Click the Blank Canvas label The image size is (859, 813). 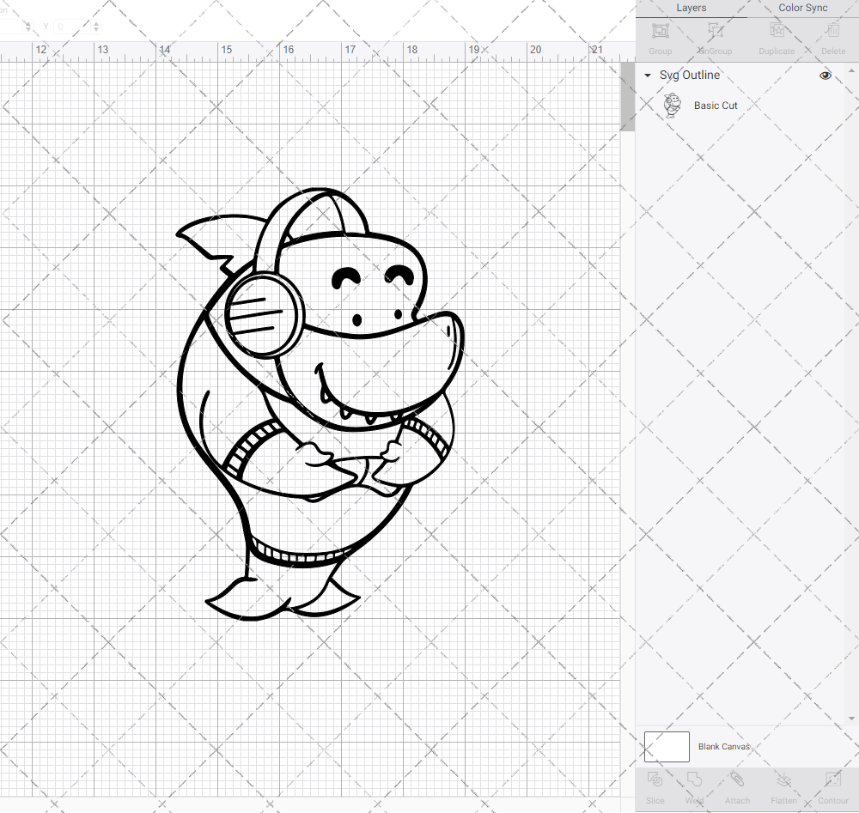724,746
